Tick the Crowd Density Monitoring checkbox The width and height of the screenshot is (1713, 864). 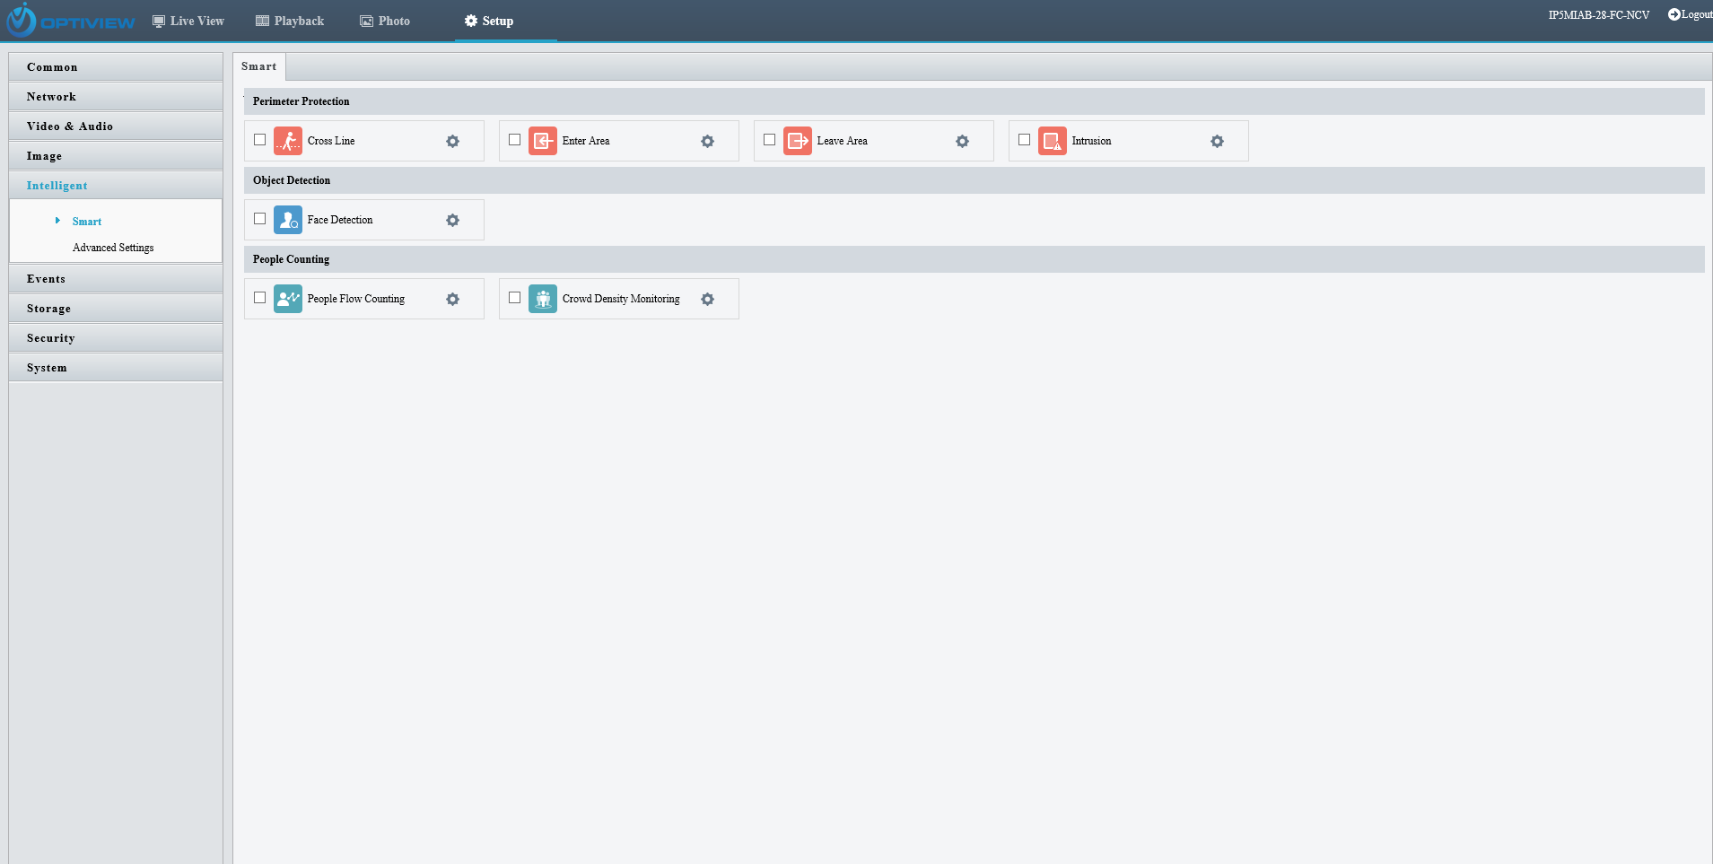coord(515,298)
